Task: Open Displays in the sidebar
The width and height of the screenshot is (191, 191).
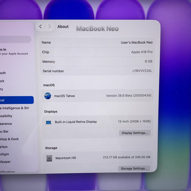Action: [4, 147]
